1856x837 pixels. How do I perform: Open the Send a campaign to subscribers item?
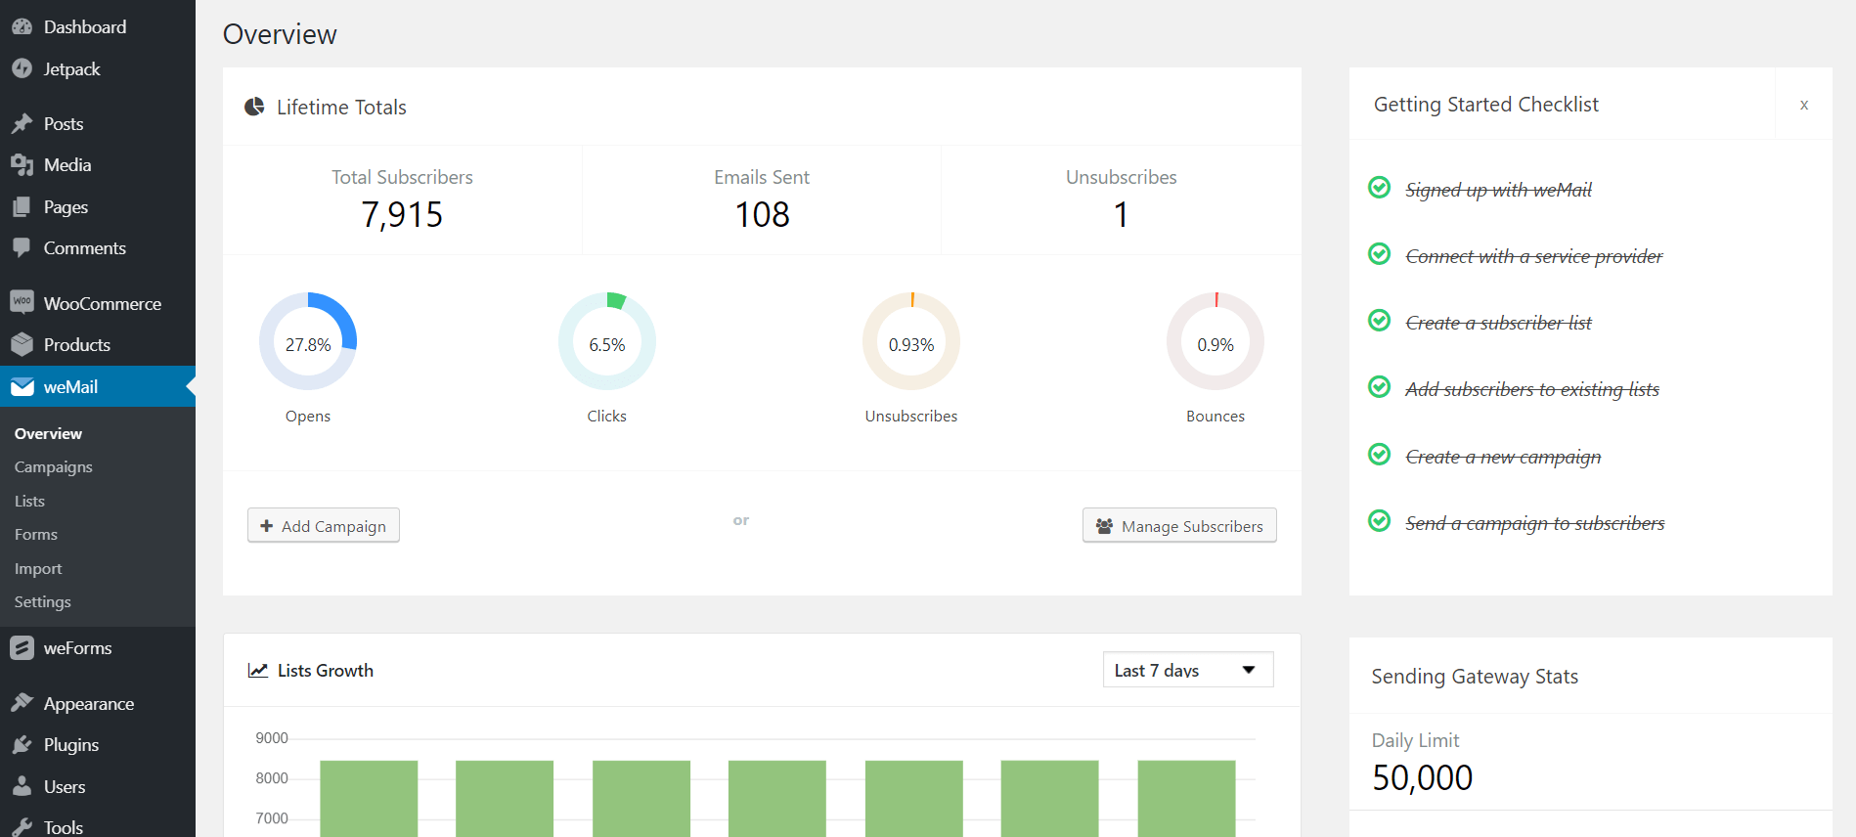click(1534, 523)
